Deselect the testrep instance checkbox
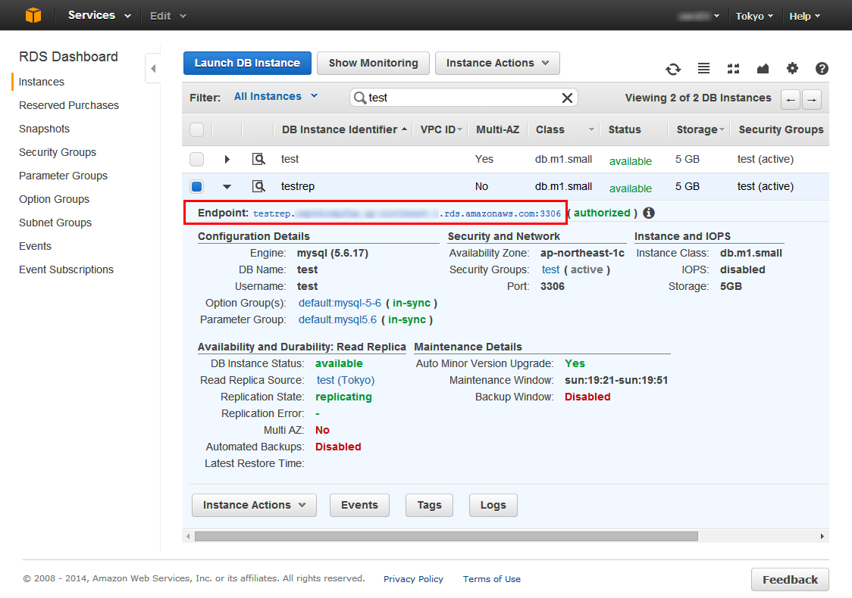This screenshot has width=852, height=598. coord(196,186)
